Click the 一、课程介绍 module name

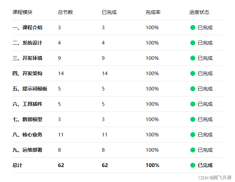28,28
